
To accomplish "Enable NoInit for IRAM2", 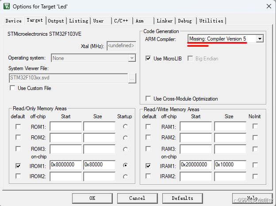I will 255,176.
